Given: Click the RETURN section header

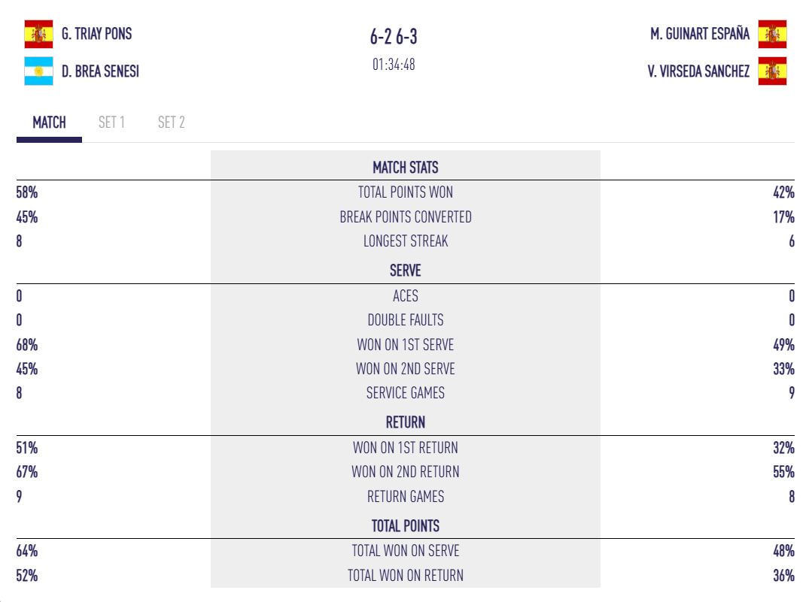Looking at the screenshot, I should [x=405, y=422].
